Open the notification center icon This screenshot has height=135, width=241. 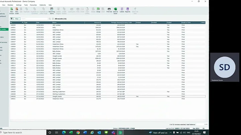[205, 133]
